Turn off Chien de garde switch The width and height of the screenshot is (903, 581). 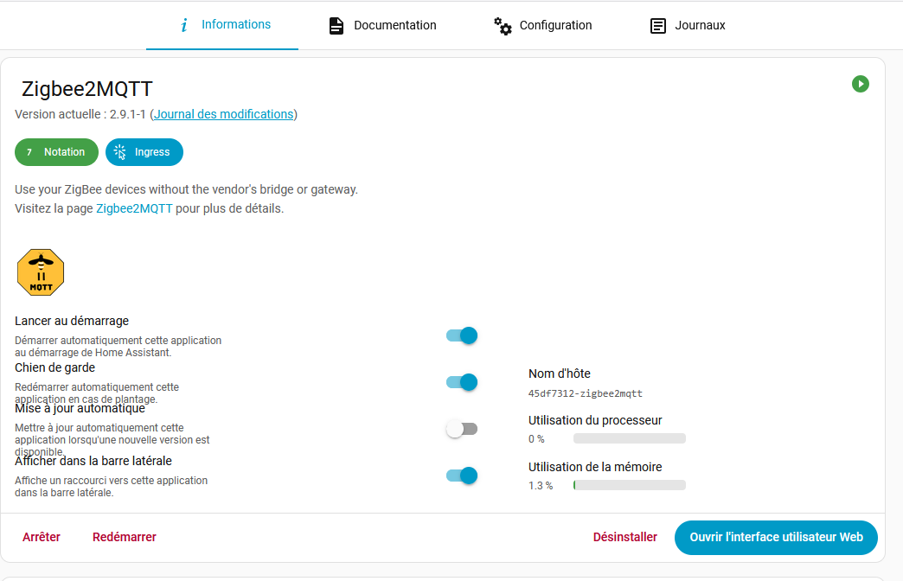coord(462,382)
